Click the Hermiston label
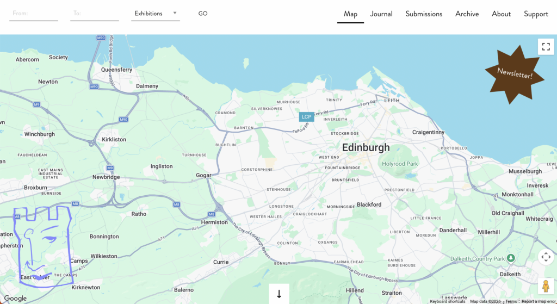Image resolution: width=557 pixels, height=304 pixels. coord(214,222)
